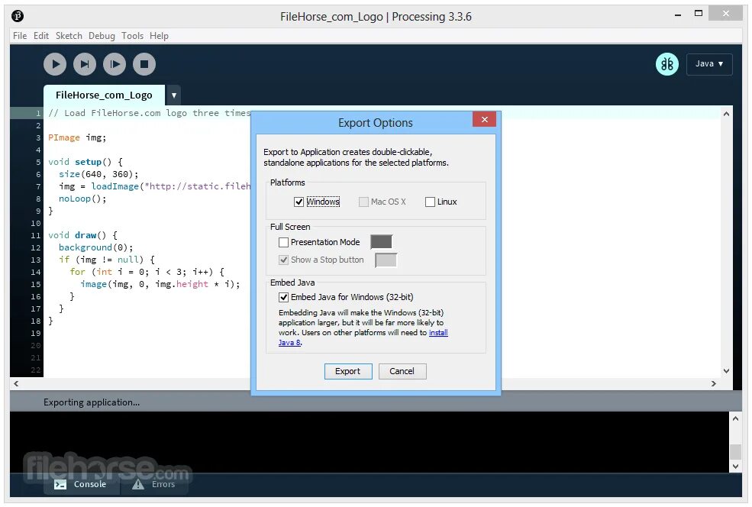Click the editor scroll right arrow
752x507 pixels.
pyautogui.click(x=714, y=384)
